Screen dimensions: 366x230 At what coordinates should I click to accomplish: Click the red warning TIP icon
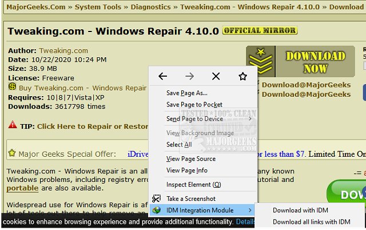(x=13, y=125)
